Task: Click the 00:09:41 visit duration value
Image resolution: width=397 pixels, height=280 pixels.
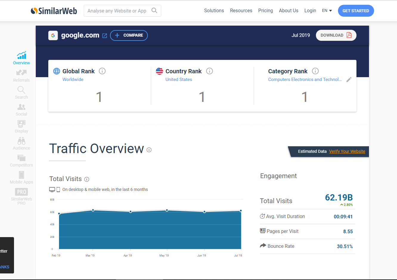Action: (343, 217)
